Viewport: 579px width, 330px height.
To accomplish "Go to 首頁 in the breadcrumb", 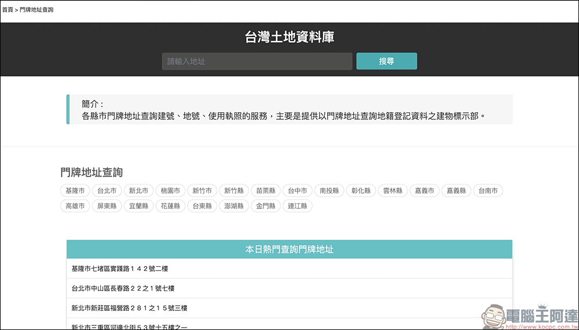I will pyautogui.click(x=7, y=10).
